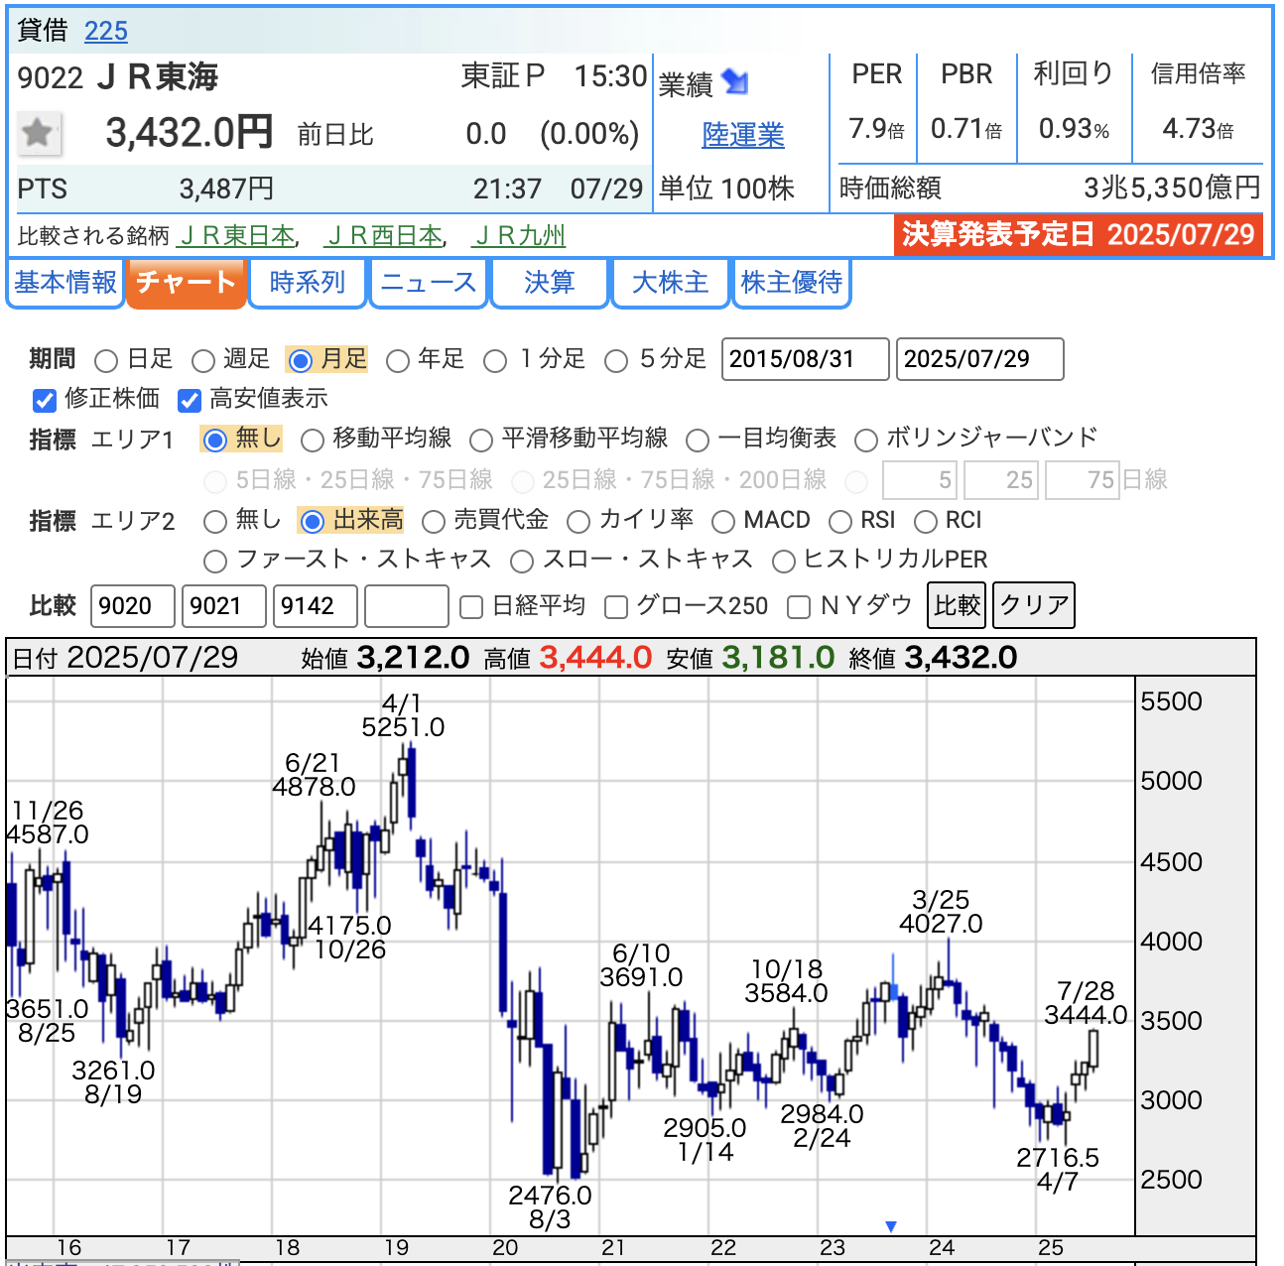This screenshot has height=1266, width=1284.
Task: Select 売買代金 indicator radio
Action: click(x=433, y=521)
